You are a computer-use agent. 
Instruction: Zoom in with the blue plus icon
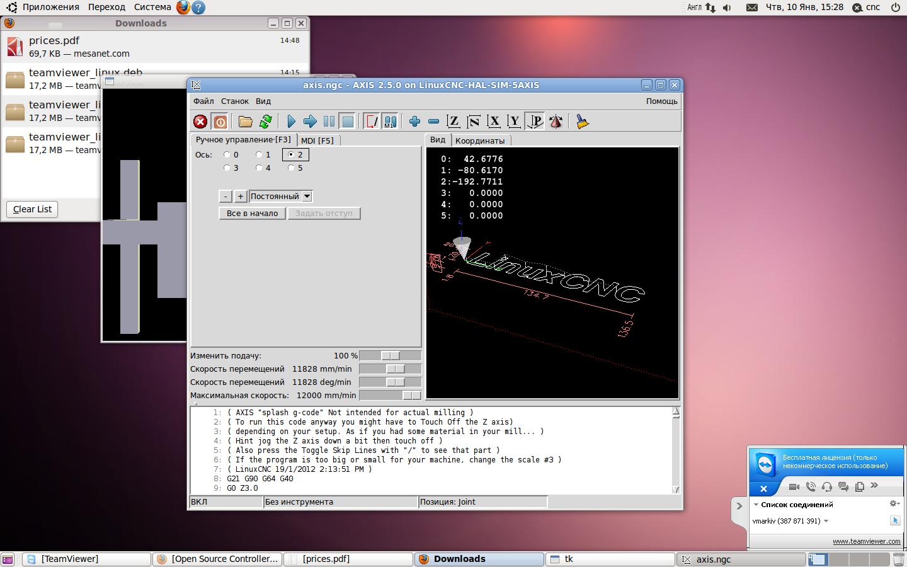(x=414, y=122)
